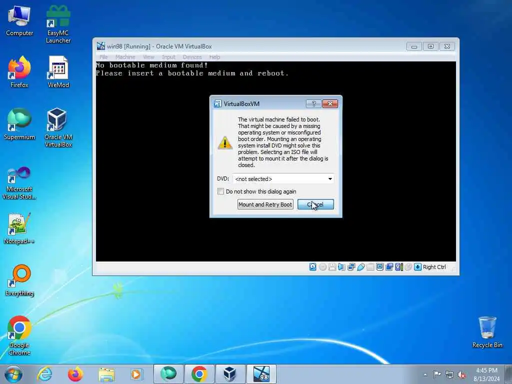Click the USB devices status icon
This screenshot has width=512, height=384.
point(361,267)
